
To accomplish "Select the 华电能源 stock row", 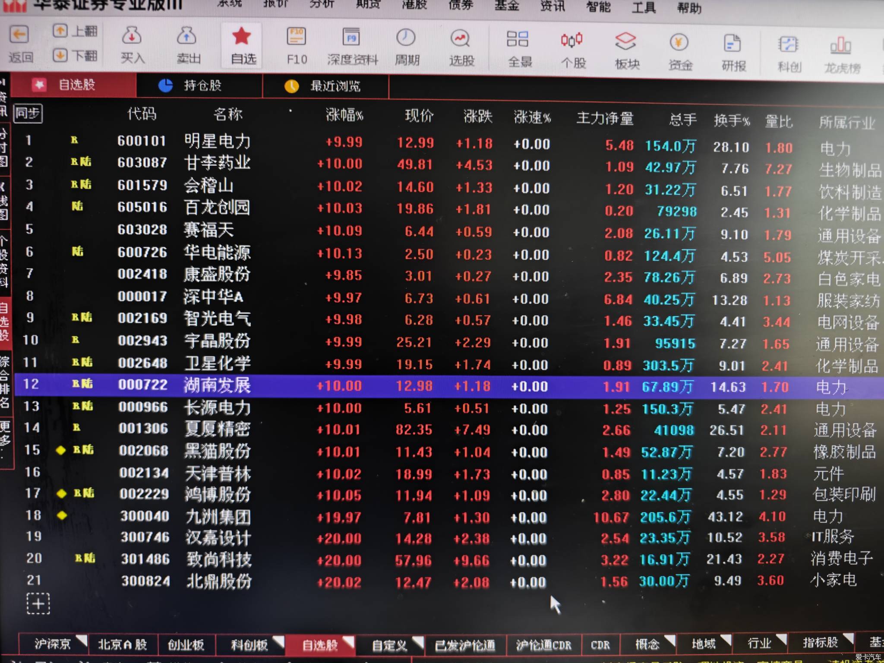I will point(449,254).
